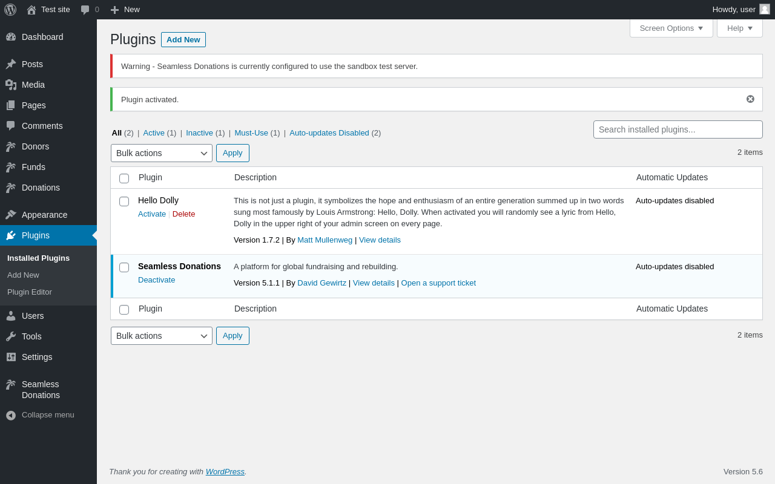Click Open a support ticket link
This screenshot has width=775, height=484.
(438, 283)
